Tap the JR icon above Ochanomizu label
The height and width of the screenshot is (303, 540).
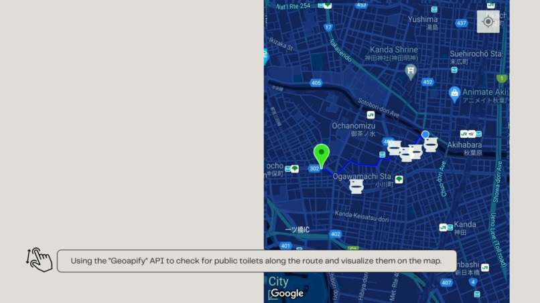point(370,115)
